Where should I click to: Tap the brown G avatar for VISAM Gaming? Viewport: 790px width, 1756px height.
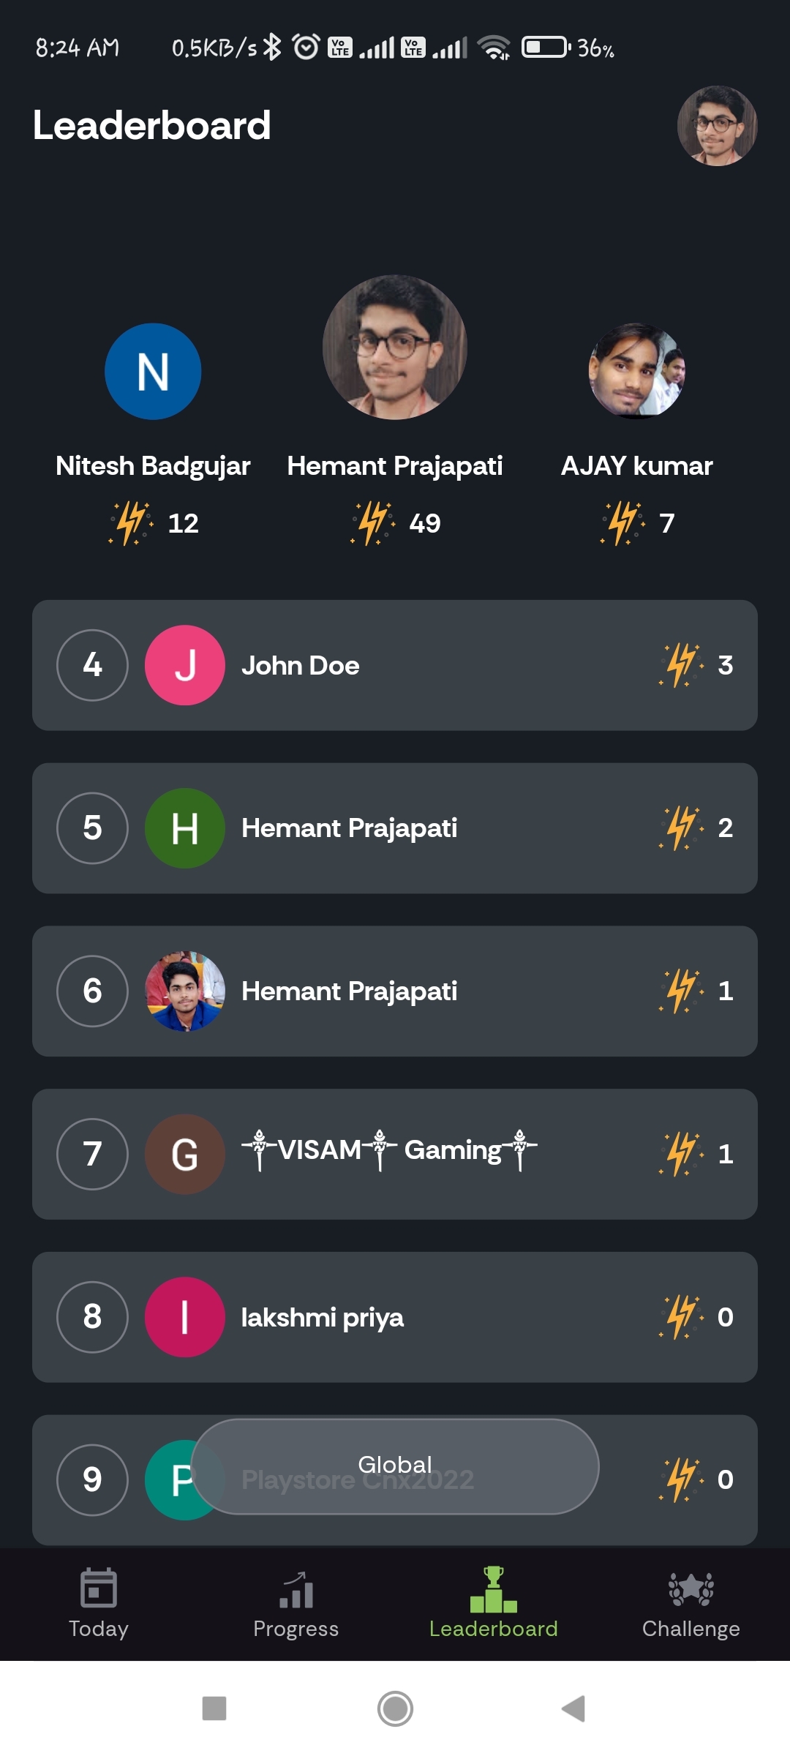pos(185,1155)
